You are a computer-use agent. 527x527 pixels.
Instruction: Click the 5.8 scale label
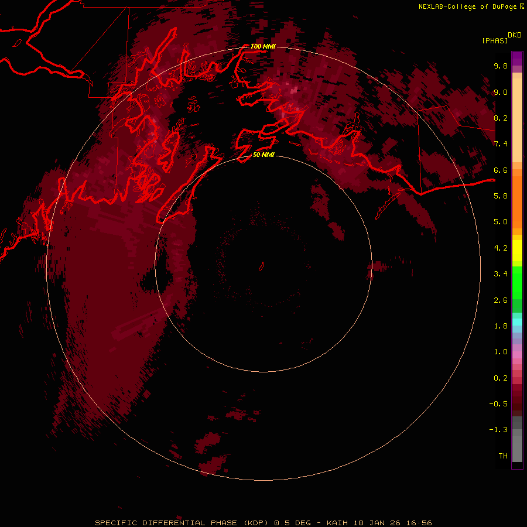pos(501,196)
